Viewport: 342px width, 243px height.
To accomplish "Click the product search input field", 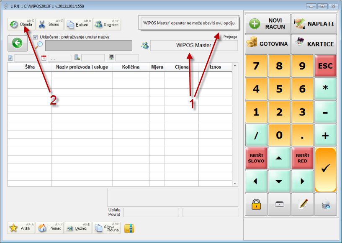I will [x=88, y=46].
